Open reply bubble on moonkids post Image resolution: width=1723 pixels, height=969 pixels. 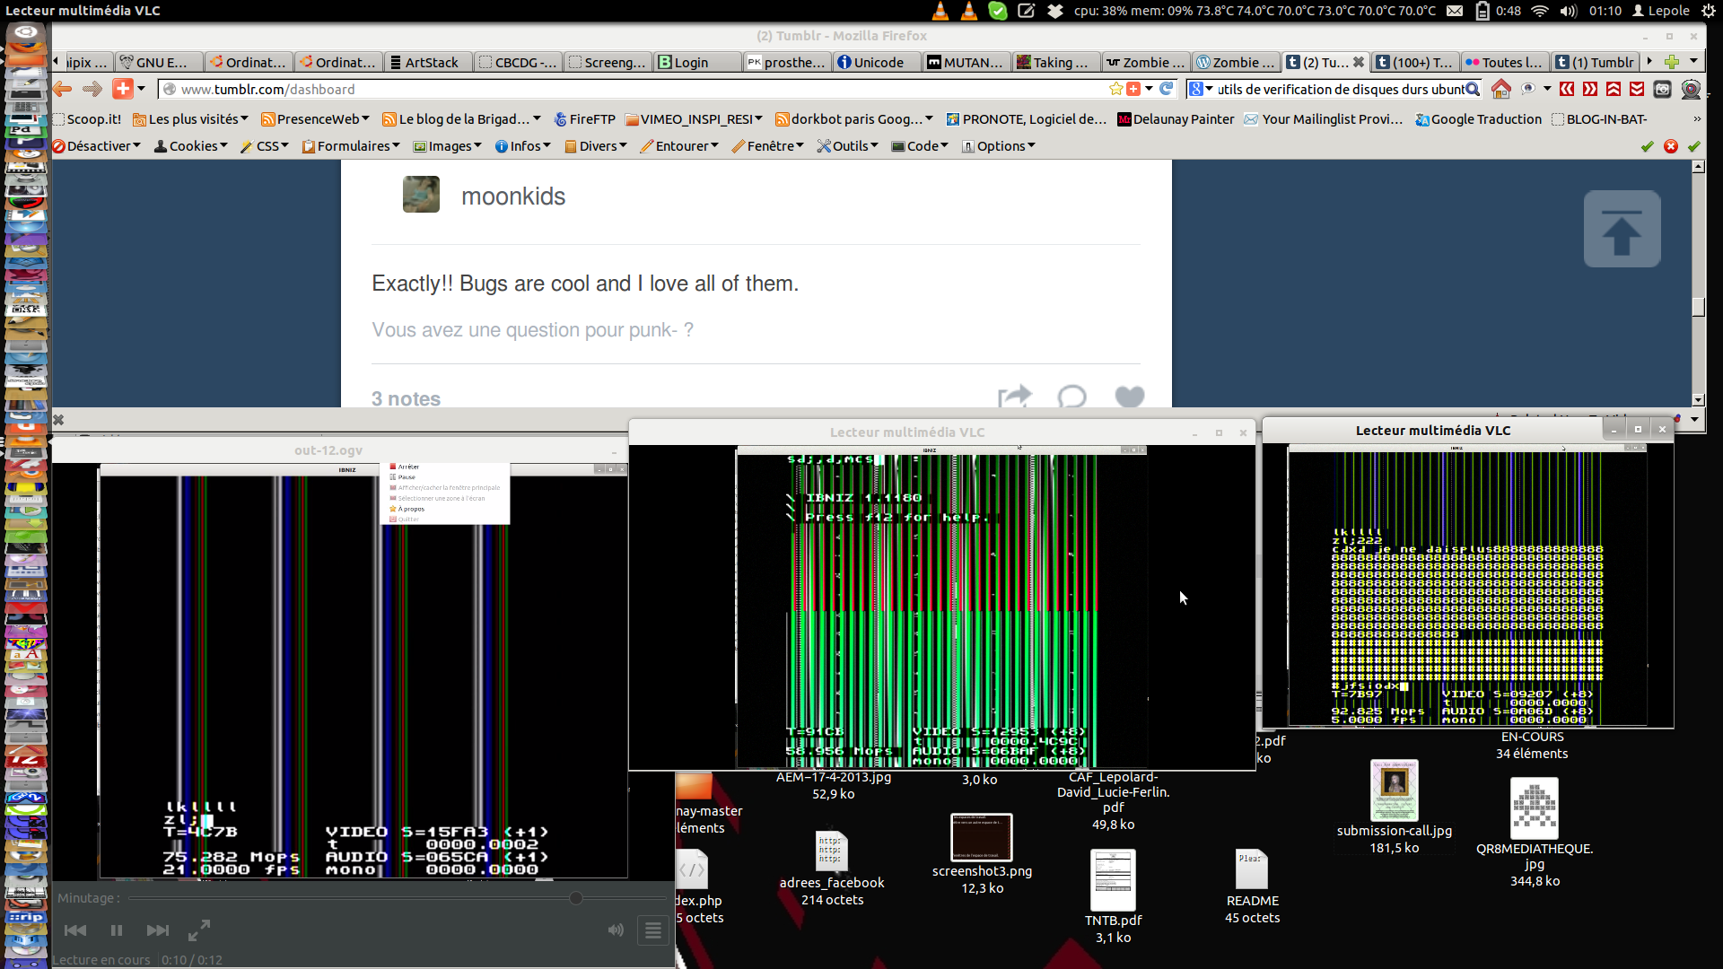point(1071,397)
